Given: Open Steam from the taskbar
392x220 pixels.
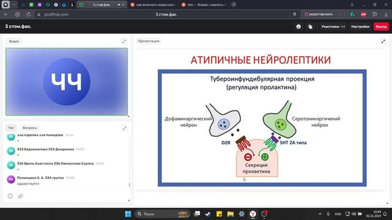Looking at the screenshot, I should point(208,214).
